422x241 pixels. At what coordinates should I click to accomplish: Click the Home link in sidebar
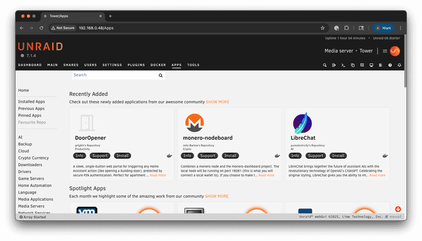(24, 90)
